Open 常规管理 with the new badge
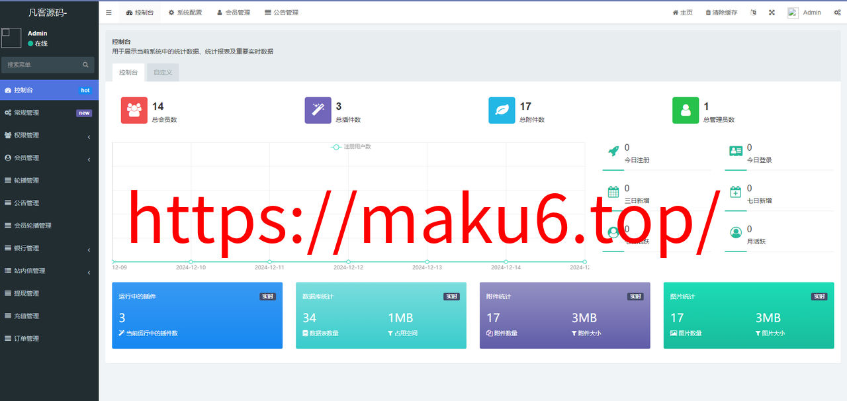The width and height of the screenshot is (847, 401). [49, 112]
